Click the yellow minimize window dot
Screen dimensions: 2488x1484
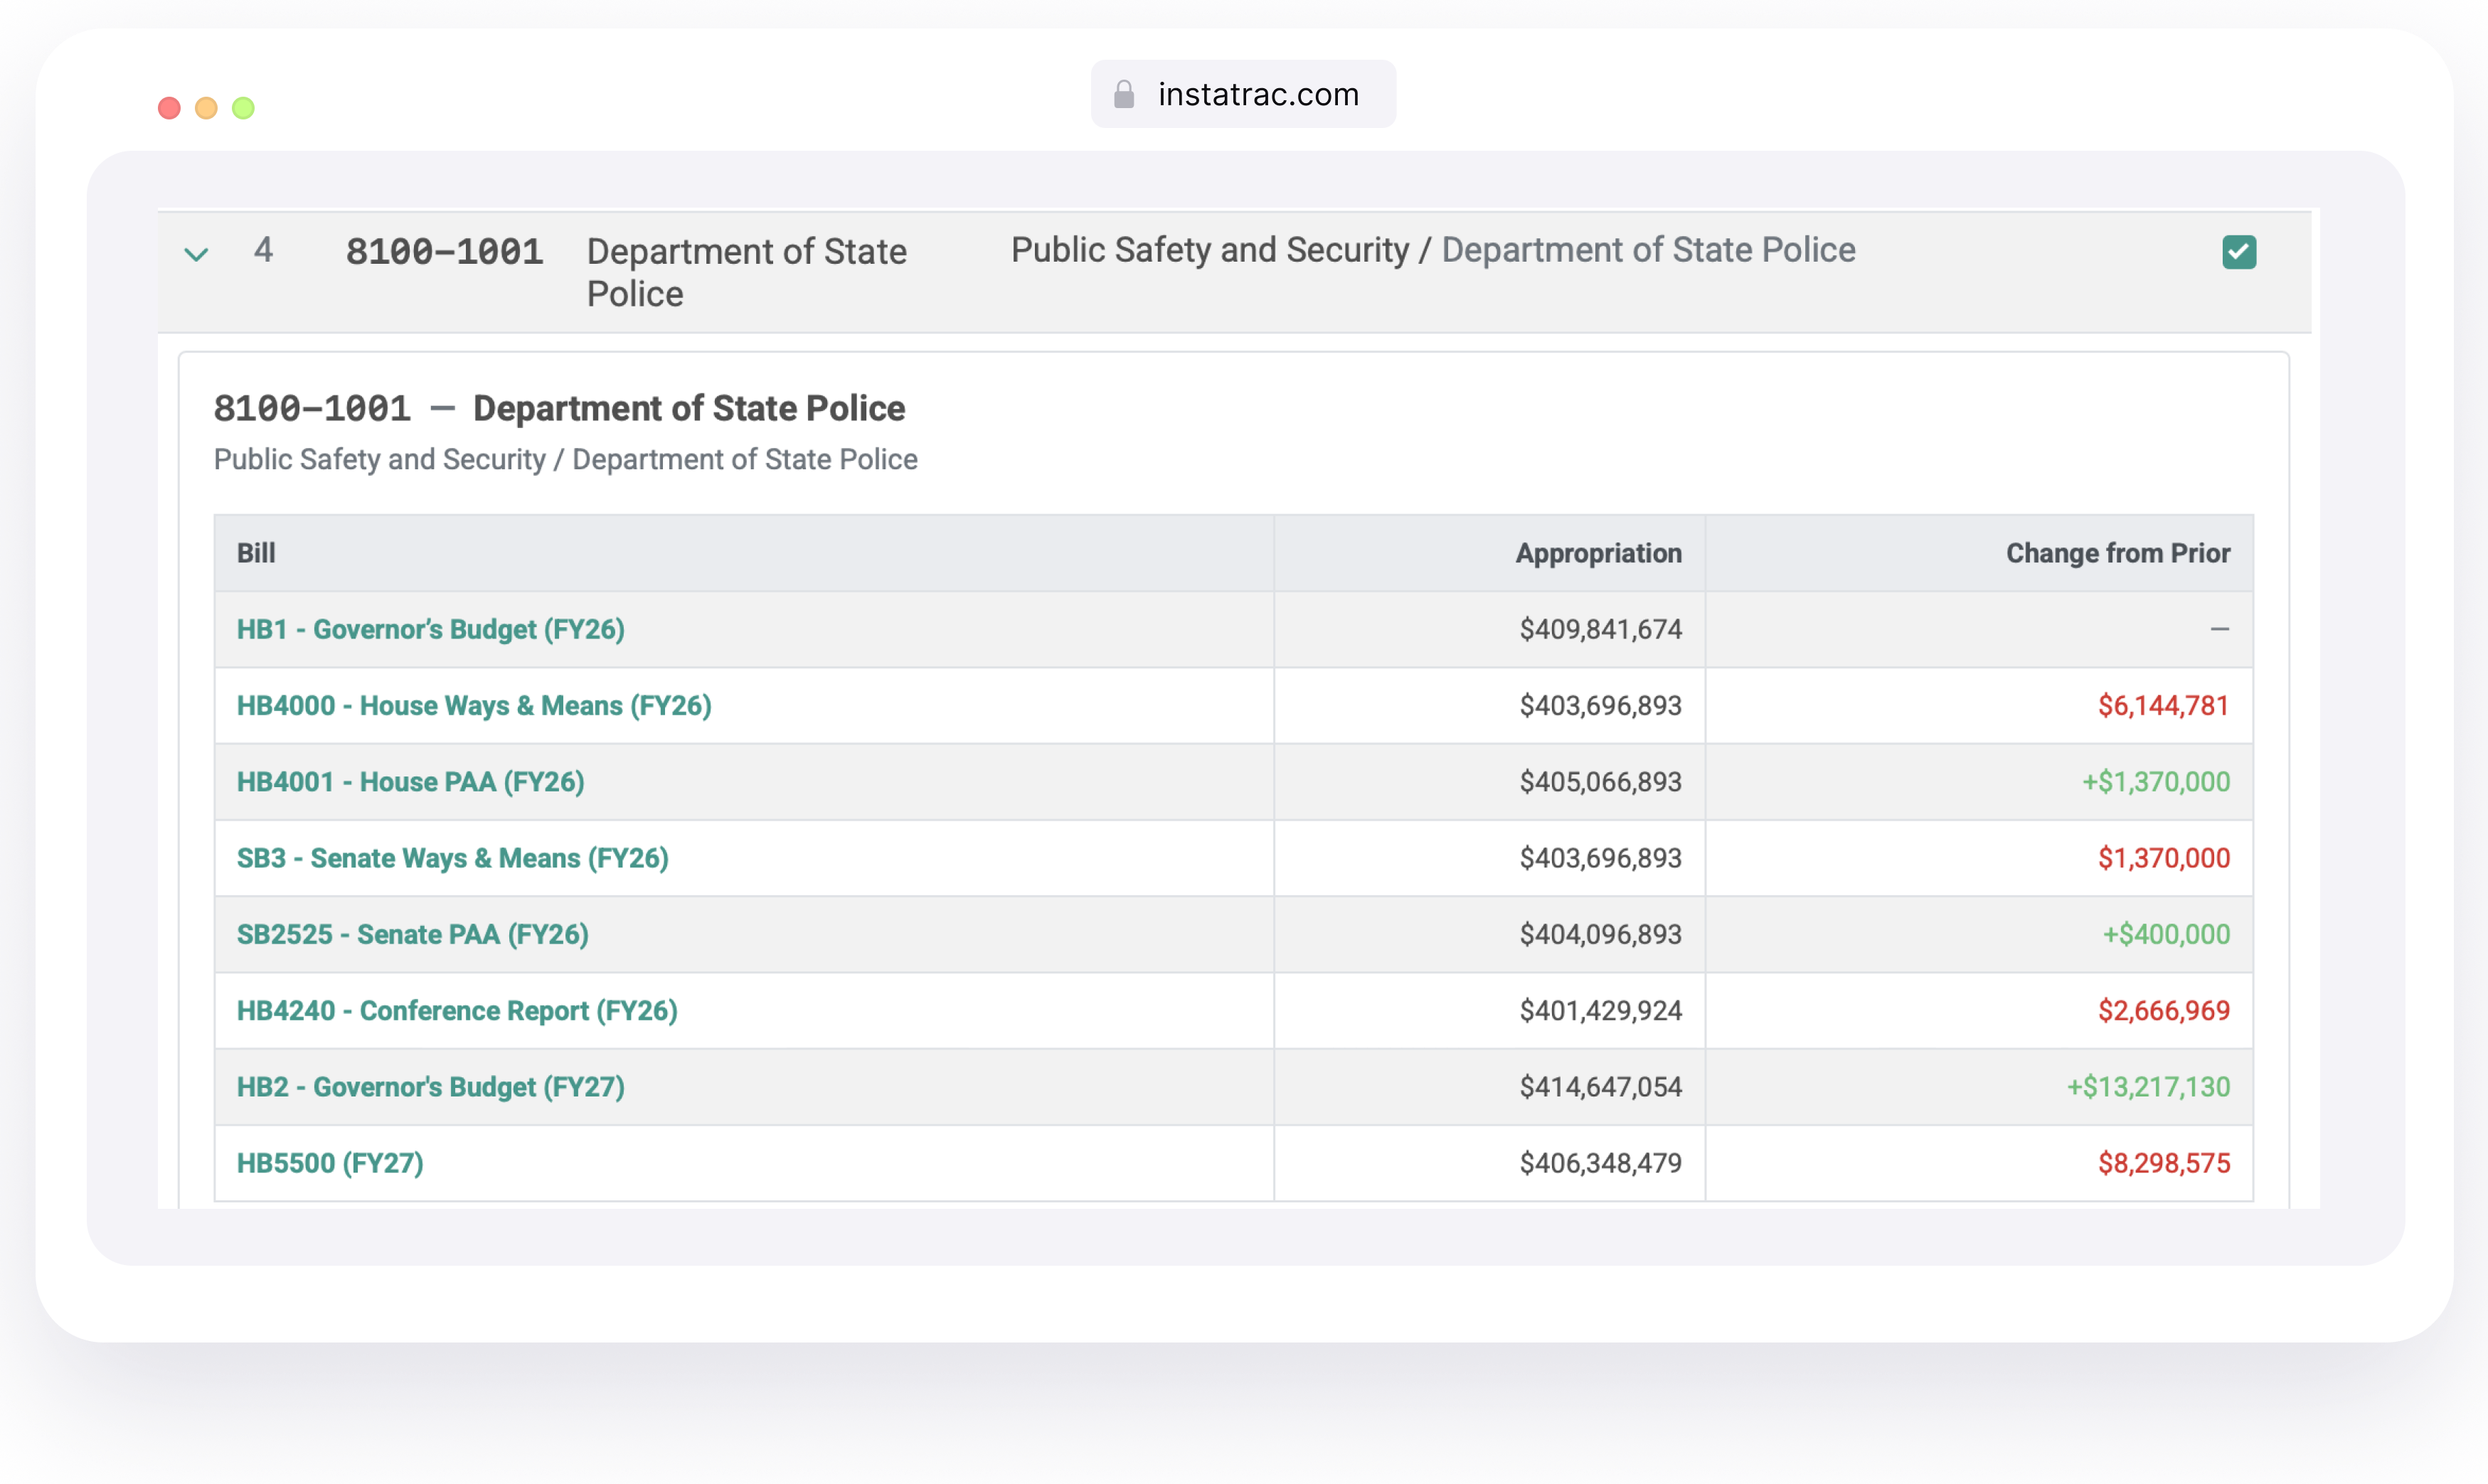206,108
